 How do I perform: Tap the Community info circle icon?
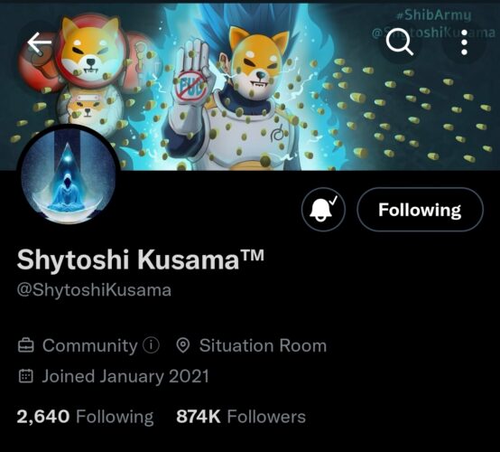(x=151, y=345)
